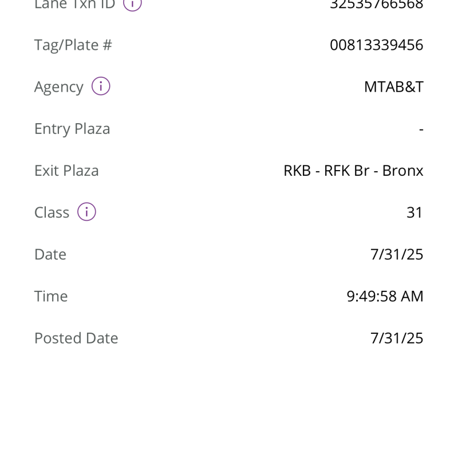Click the 9:49:58 AM time value
This screenshot has width=458, height=458.
pos(385,296)
